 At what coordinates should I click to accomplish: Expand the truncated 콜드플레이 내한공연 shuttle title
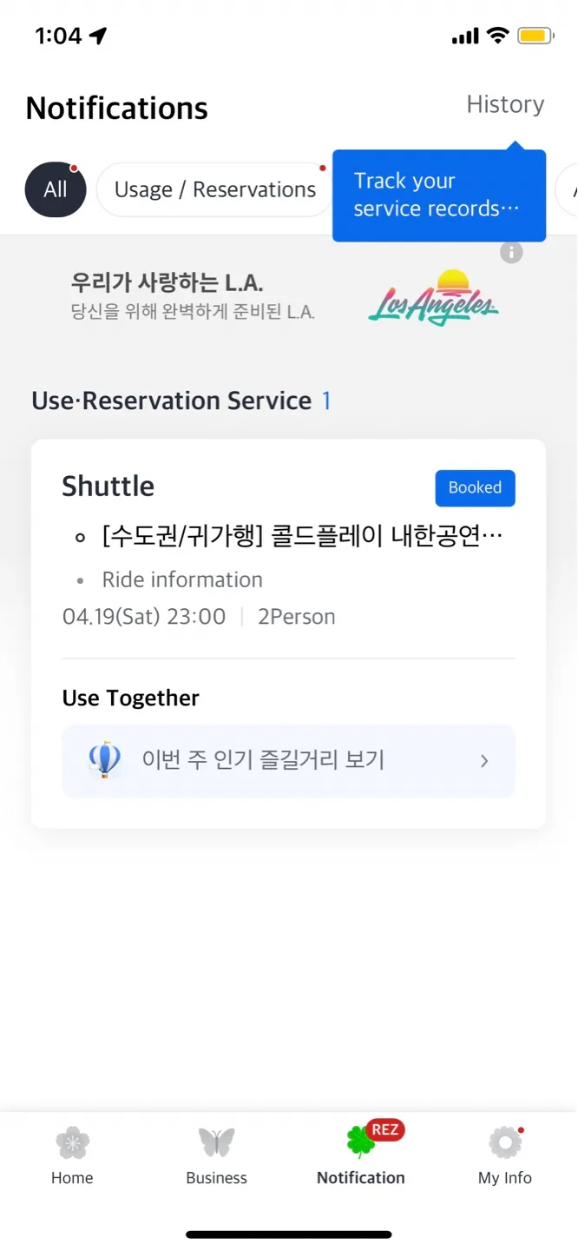(302, 537)
